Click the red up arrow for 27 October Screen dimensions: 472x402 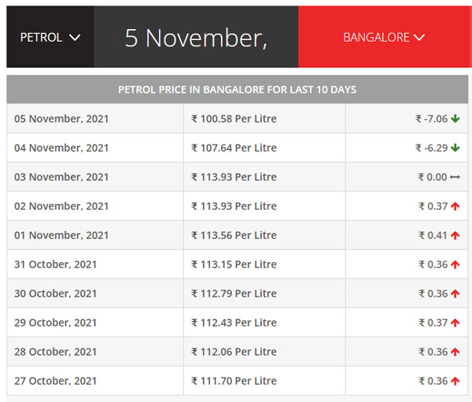pyautogui.click(x=455, y=381)
